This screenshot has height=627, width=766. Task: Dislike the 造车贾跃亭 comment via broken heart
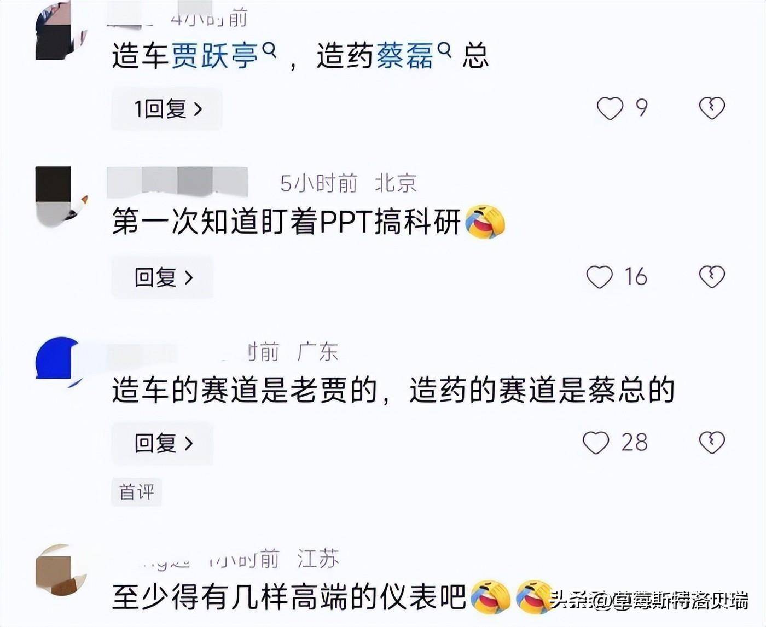[712, 108]
